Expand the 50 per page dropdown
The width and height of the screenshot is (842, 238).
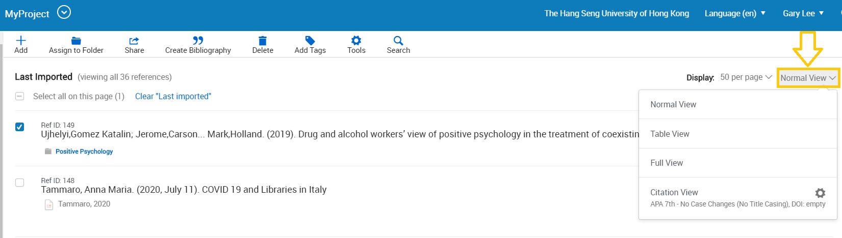point(746,77)
